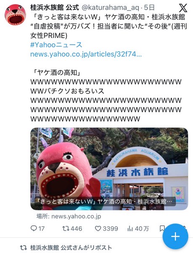Compose a new post with the plus button
This screenshot has height=253, width=193.
pyautogui.click(x=175, y=237)
